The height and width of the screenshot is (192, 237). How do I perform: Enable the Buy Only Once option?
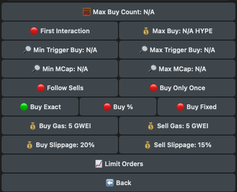(x=177, y=88)
